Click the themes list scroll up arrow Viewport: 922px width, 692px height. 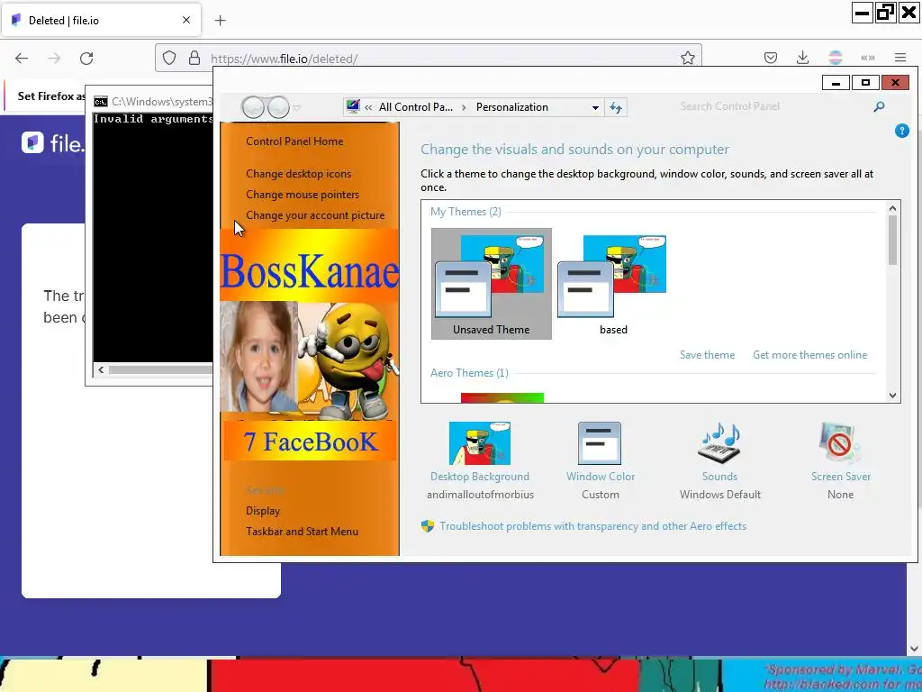[x=892, y=208]
